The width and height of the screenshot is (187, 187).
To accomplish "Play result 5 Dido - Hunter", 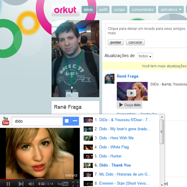I will click(x=110, y=156).
